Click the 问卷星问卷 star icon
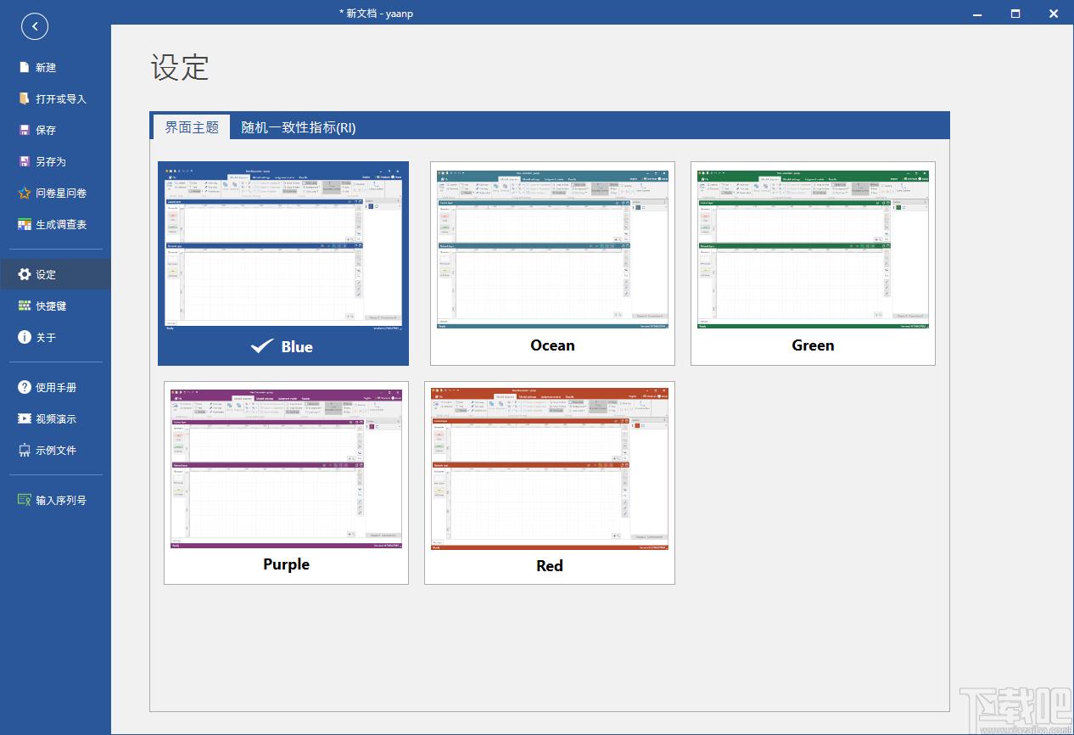This screenshot has width=1074, height=735. coord(25,193)
